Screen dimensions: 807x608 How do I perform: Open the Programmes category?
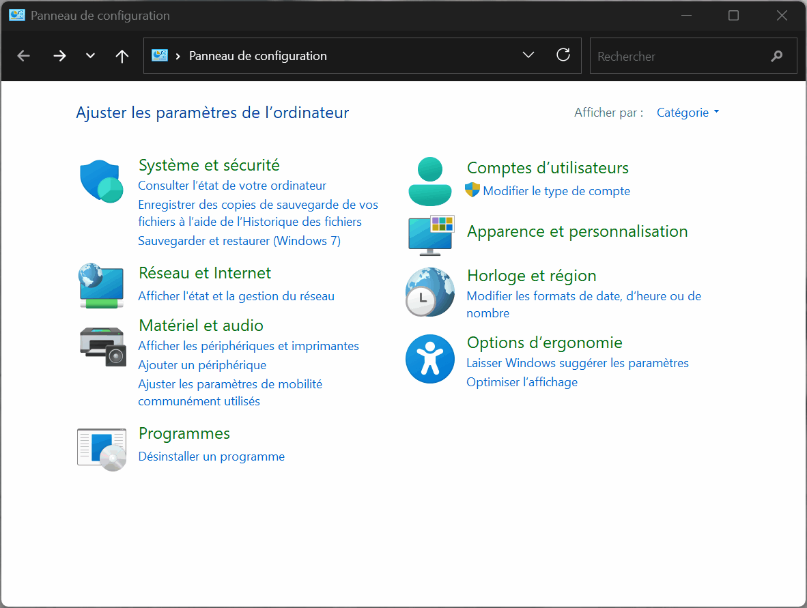point(184,433)
